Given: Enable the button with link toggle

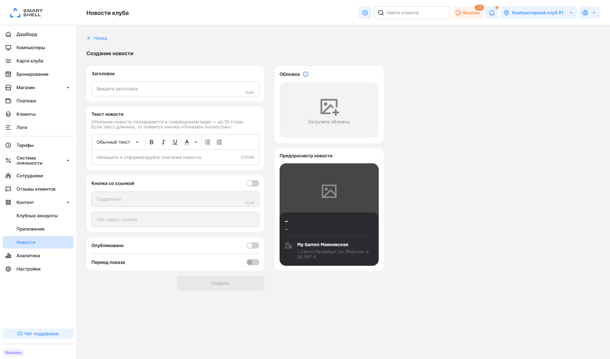Looking at the screenshot, I should click(253, 183).
